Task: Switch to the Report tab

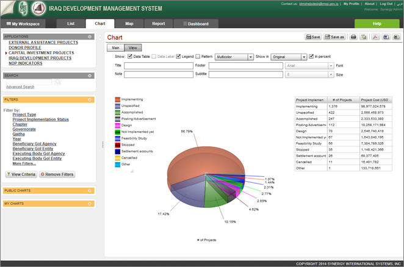Action: coord(159,23)
